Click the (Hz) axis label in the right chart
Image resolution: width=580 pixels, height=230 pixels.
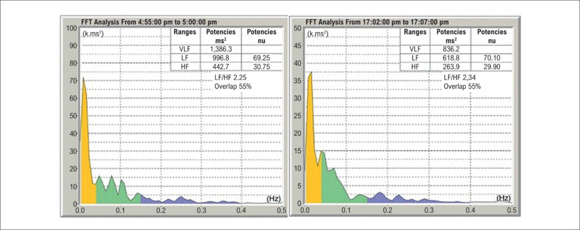click(503, 198)
